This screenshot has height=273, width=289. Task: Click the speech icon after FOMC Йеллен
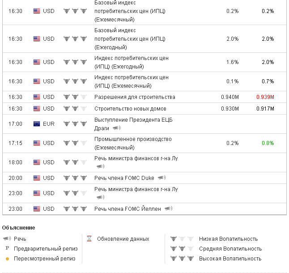(168, 209)
